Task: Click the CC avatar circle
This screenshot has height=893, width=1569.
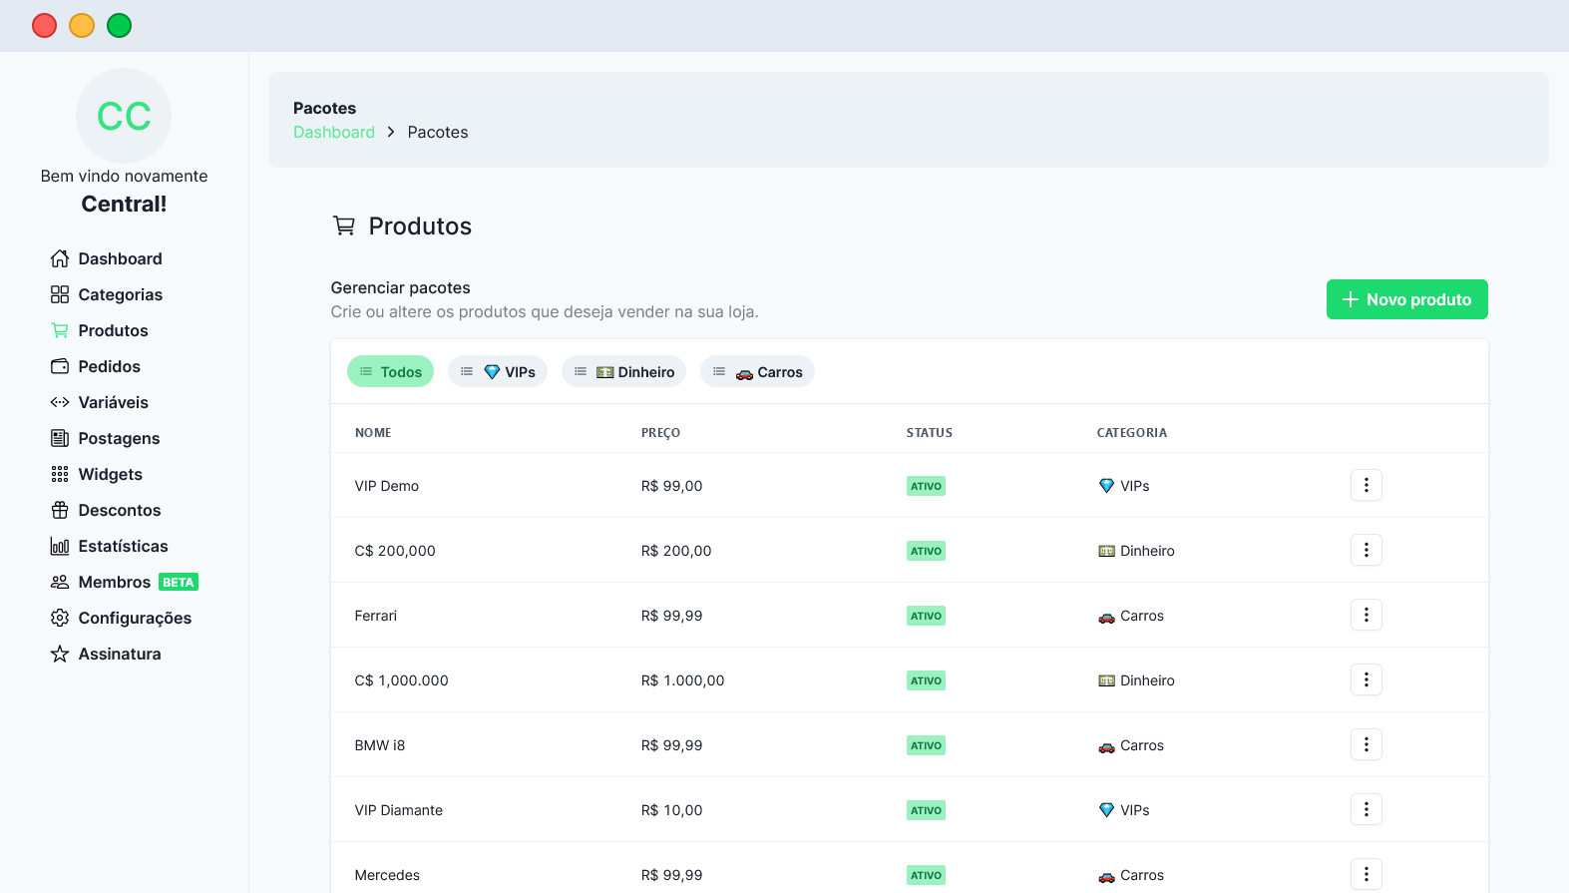Action: [x=124, y=116]
